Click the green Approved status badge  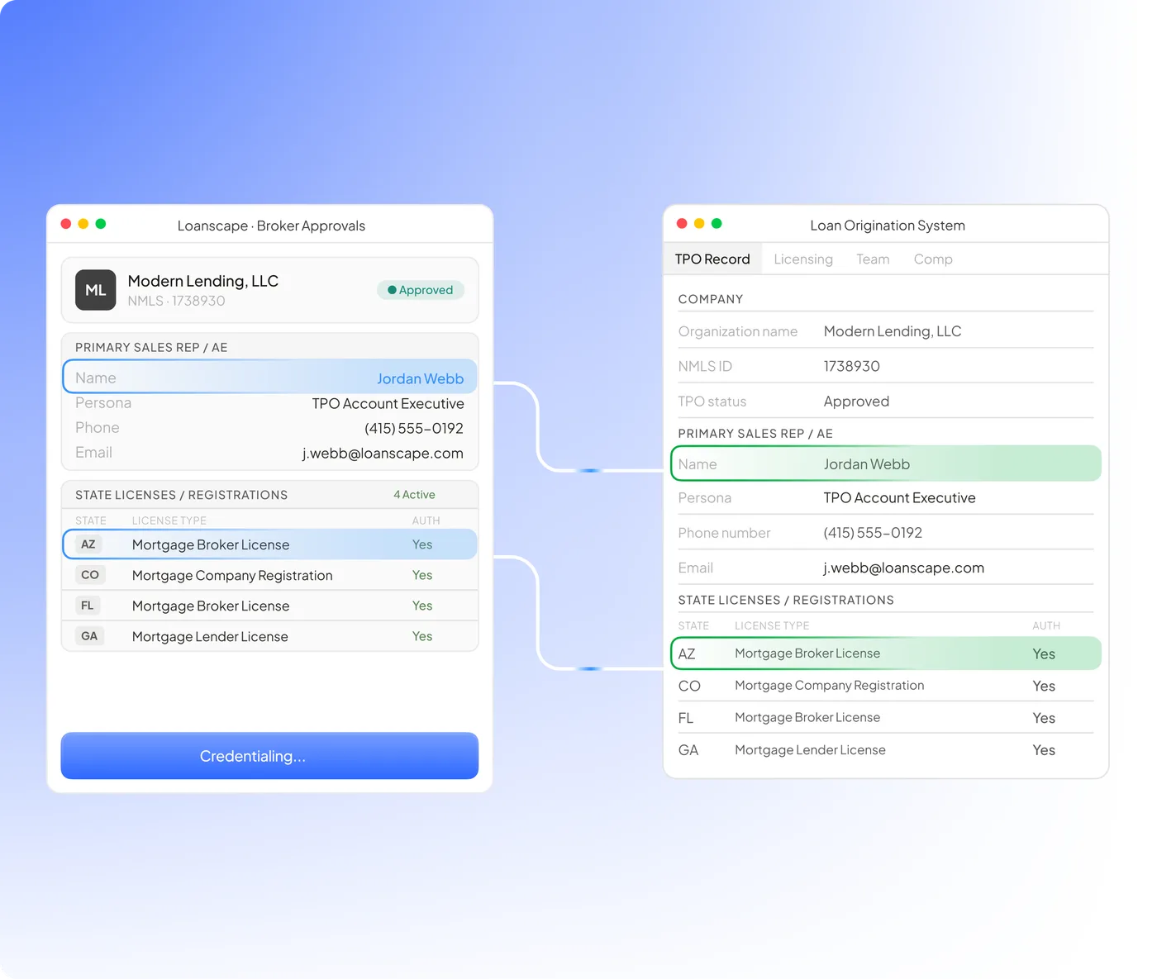point(421,290)
